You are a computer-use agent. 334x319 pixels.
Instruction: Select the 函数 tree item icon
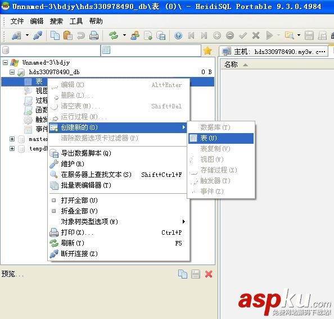(28, 110)
